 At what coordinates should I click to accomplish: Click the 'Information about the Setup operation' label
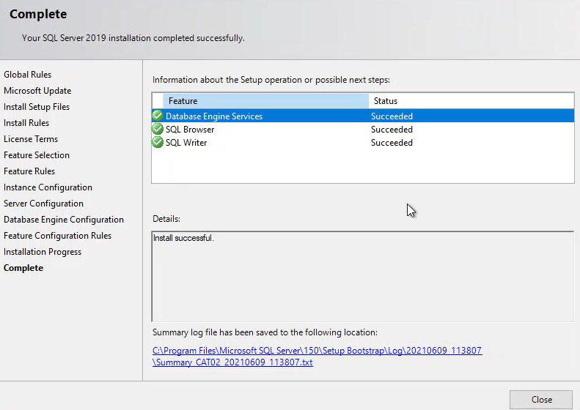point(271,80)
